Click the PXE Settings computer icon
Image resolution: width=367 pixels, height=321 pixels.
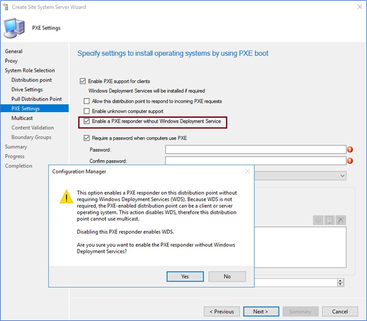pyautogui.click(x=14, y=28)
